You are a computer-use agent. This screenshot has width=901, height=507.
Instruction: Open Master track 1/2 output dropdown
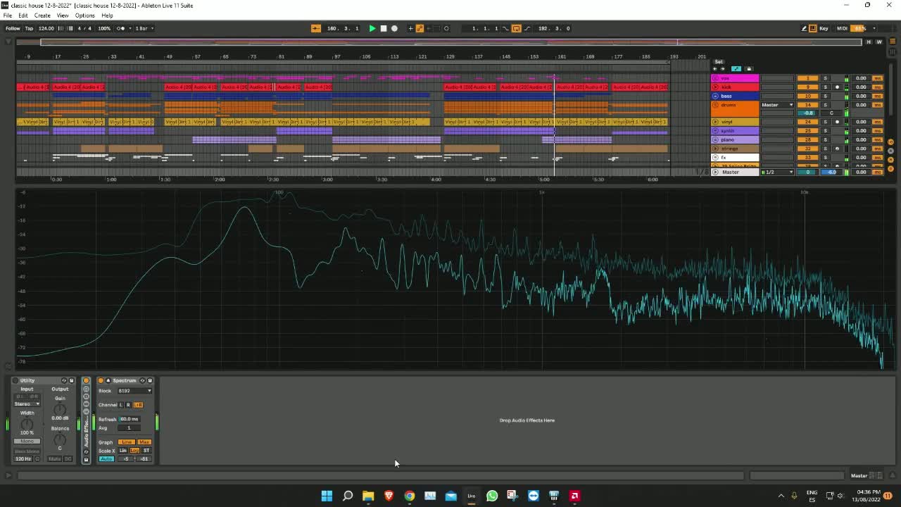coord(777,172)
